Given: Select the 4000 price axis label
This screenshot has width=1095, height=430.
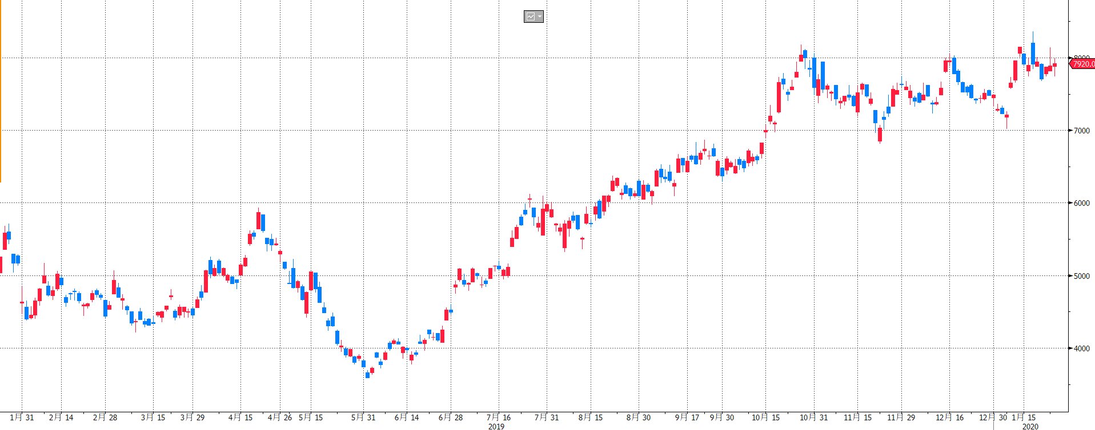Looking at the screenshot, I should 1081,348.
